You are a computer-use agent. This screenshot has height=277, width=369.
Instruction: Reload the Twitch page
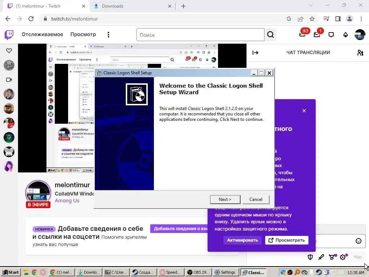tap(31, 19)
